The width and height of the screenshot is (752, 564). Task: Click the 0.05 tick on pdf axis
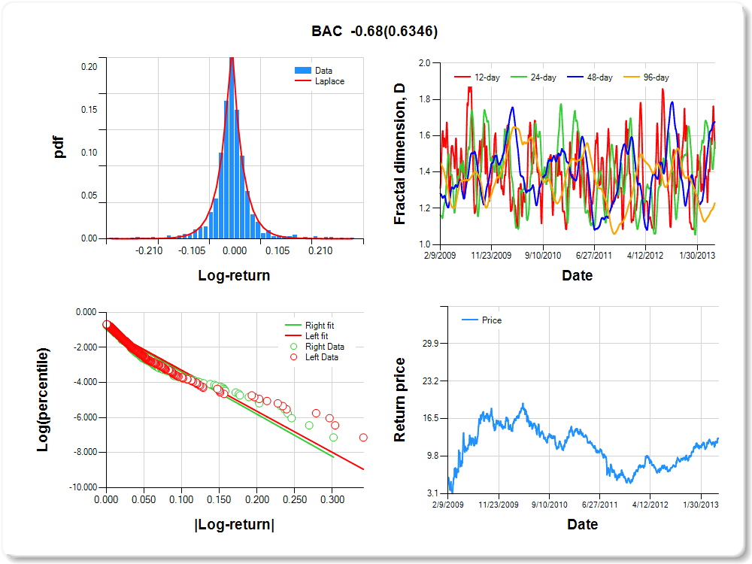89,196
